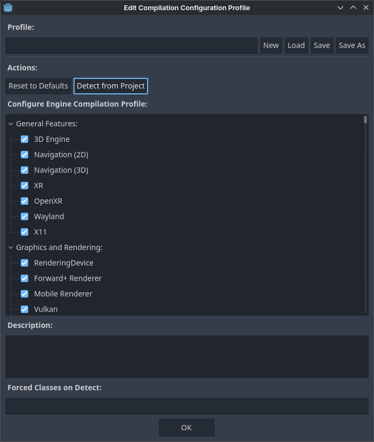Disable the 3D Engine feature
The image size is (374, 442).
(25, 139)
